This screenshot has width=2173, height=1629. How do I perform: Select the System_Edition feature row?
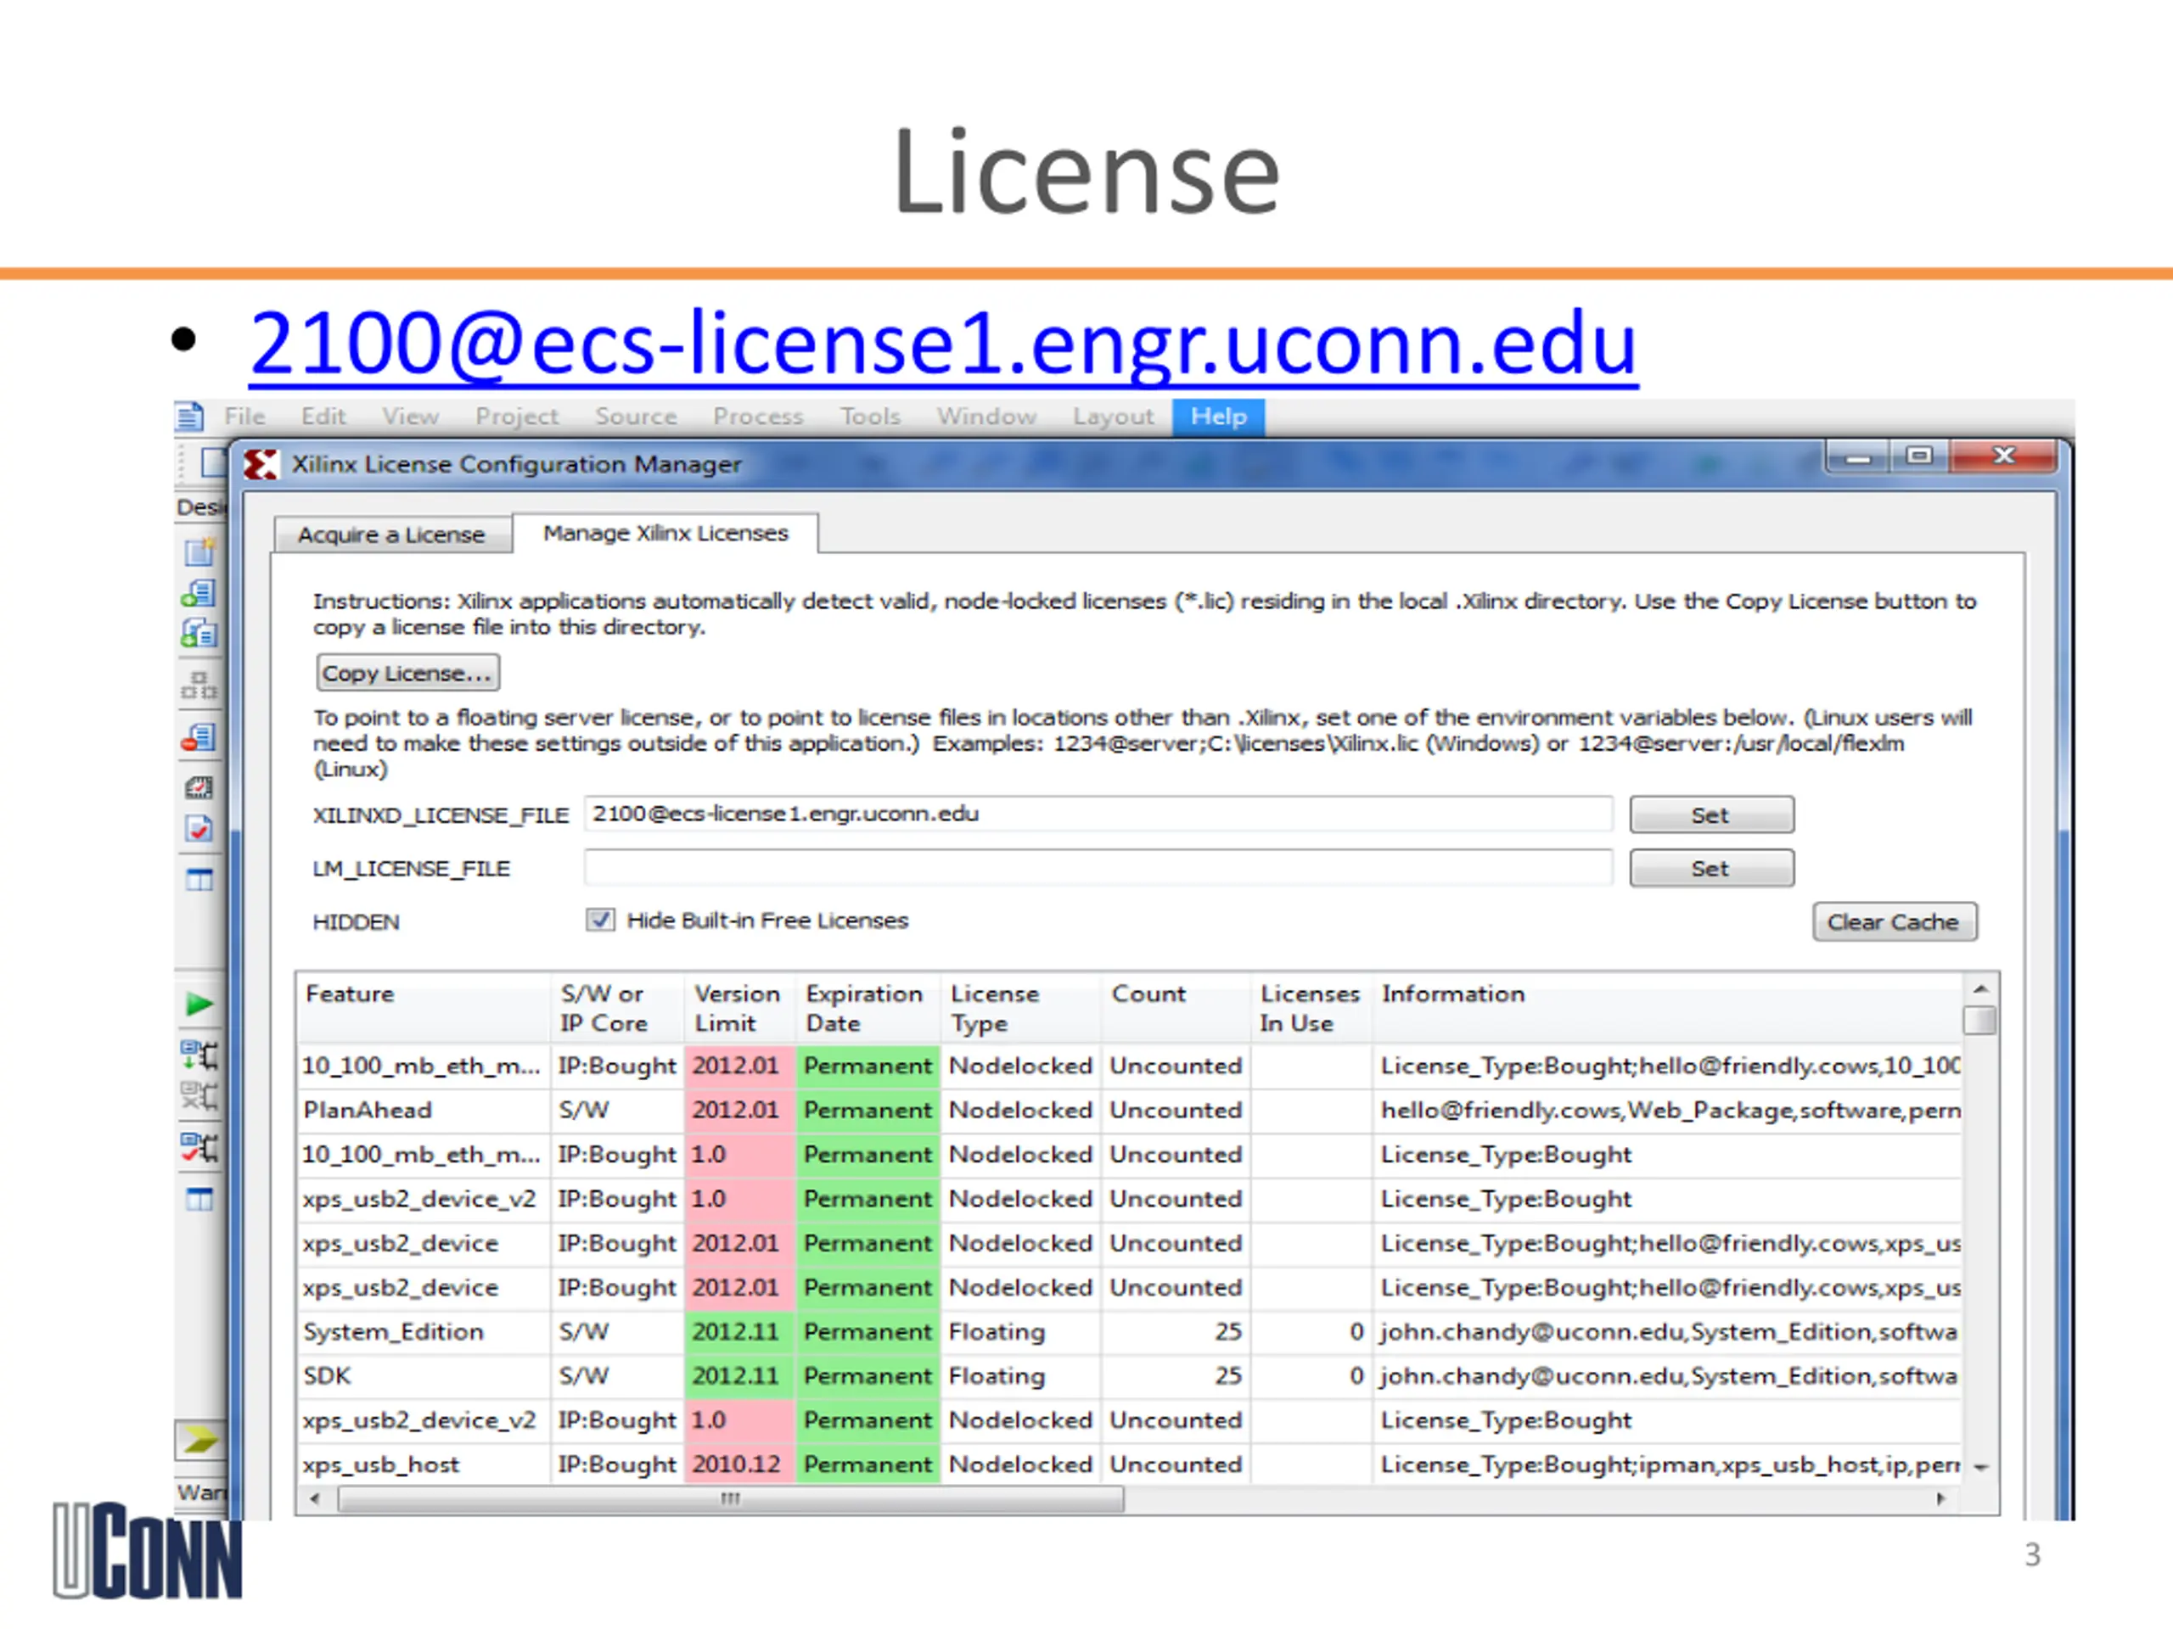pos(1130,1331)
